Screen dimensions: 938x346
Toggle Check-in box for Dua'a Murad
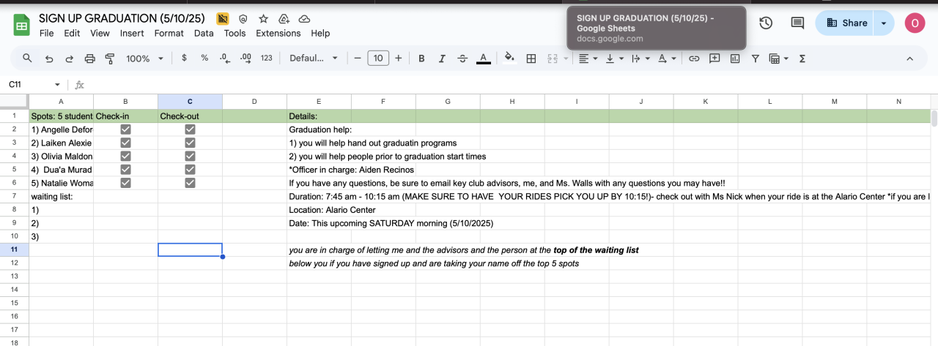[125, 170]
